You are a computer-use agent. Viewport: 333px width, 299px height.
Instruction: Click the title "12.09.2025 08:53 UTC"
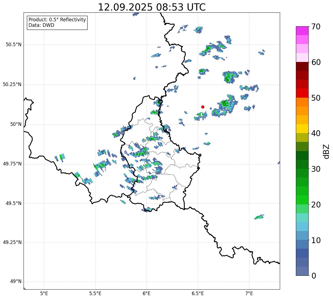pyautogui.click(x=152, y=7)
